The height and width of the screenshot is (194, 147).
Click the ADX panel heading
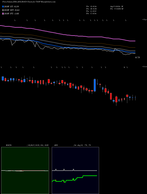point(56,145)
